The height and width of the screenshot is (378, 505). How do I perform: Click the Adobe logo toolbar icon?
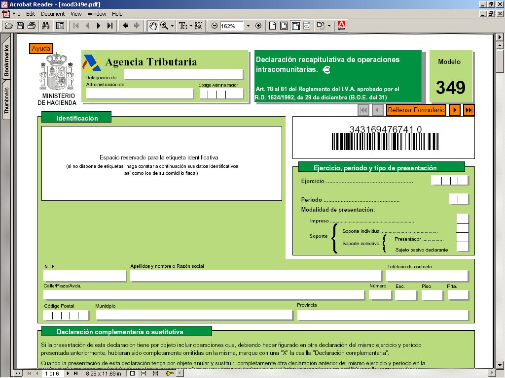point(341,26)
